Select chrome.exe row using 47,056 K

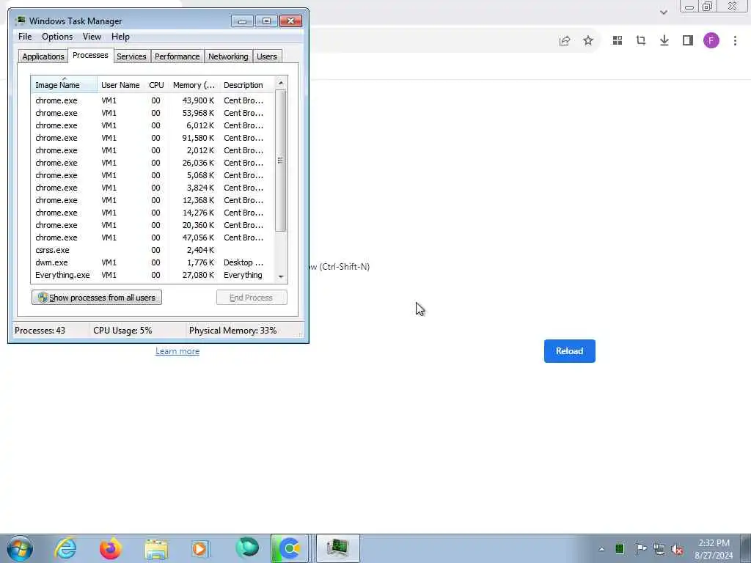pos(153,238)
